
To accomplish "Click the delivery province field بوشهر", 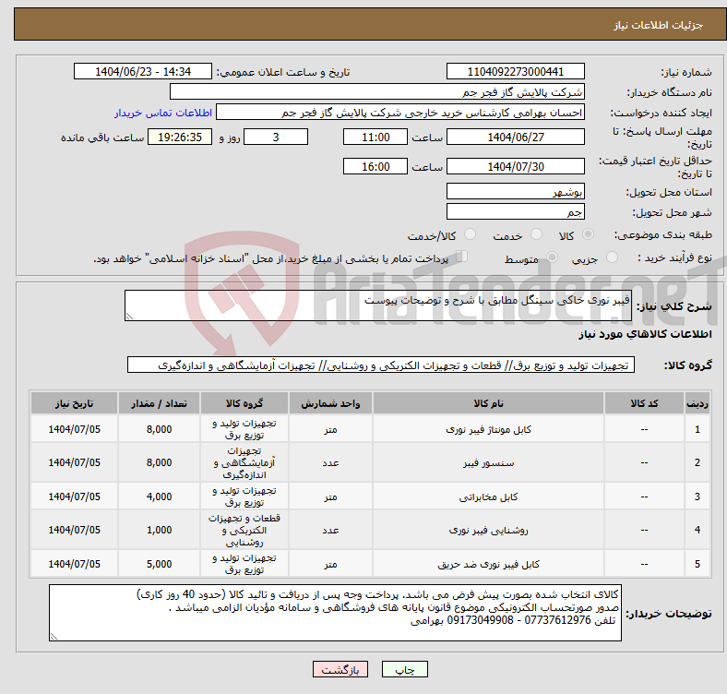I will pyautogui.click(x=516, y=191).
